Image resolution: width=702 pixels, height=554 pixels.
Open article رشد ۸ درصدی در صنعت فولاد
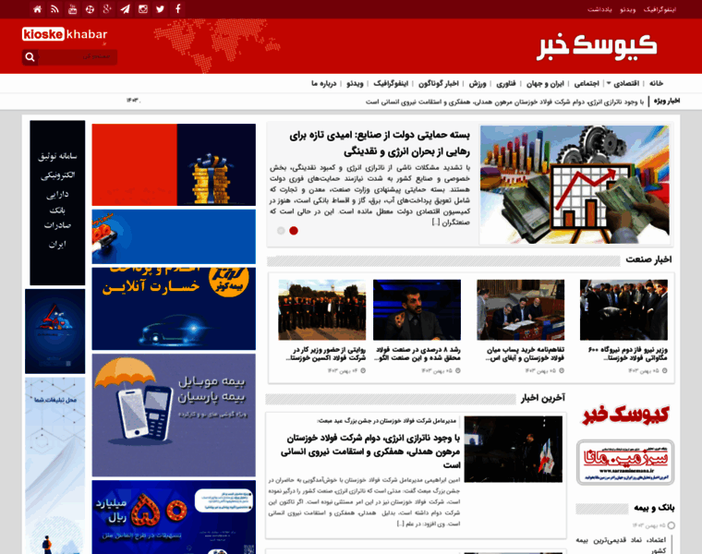coord(418,354)
